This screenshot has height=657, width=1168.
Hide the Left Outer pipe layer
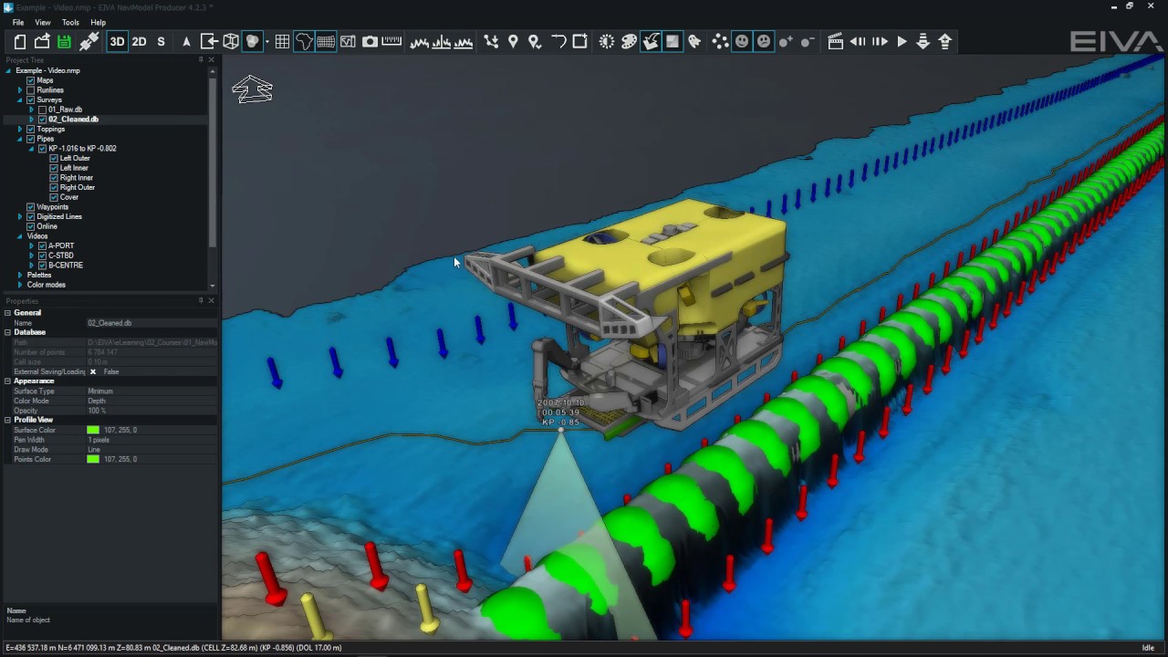tap(54, 159)
